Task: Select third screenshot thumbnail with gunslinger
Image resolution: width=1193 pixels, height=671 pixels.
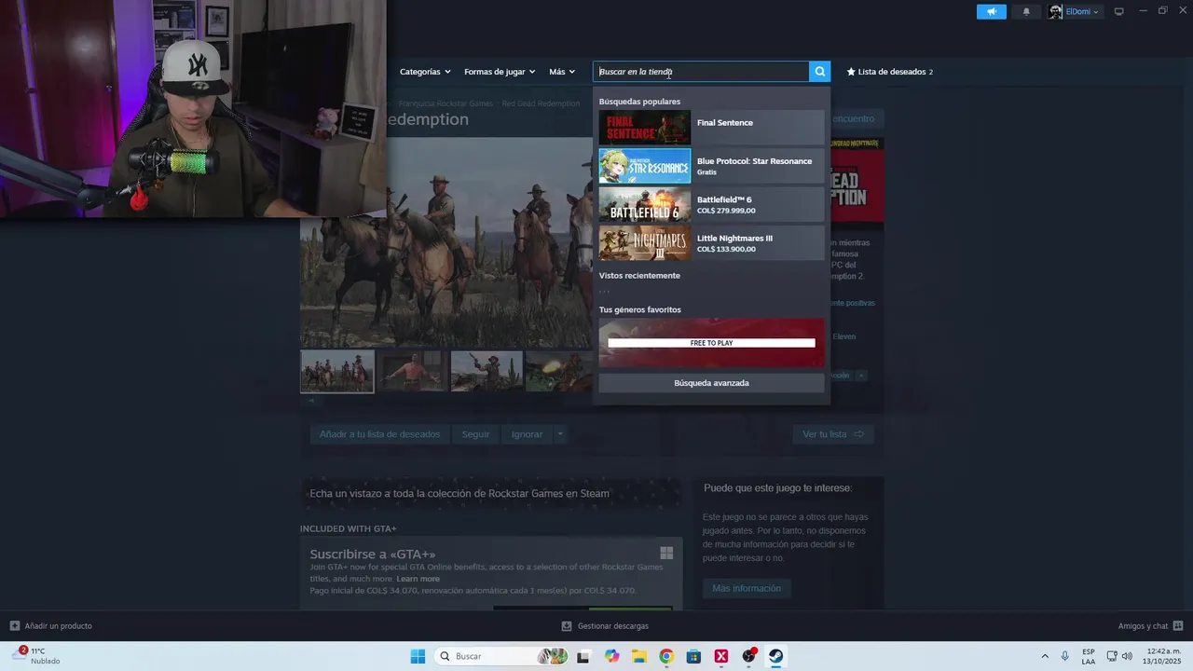Action: 487,371
